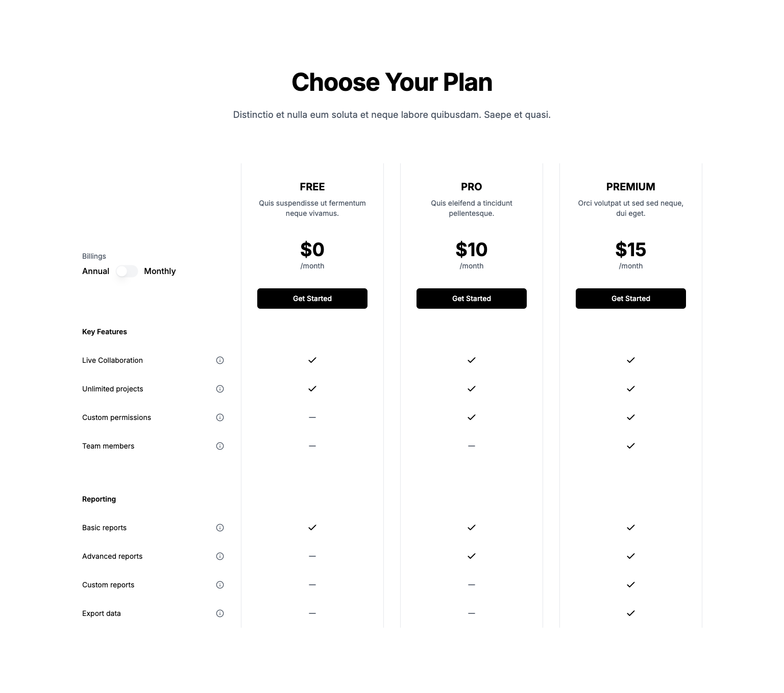The width and height of the screenshot is (784, 693).
Task: Open info icon beside Basic reports
Action: coord(220,528)
